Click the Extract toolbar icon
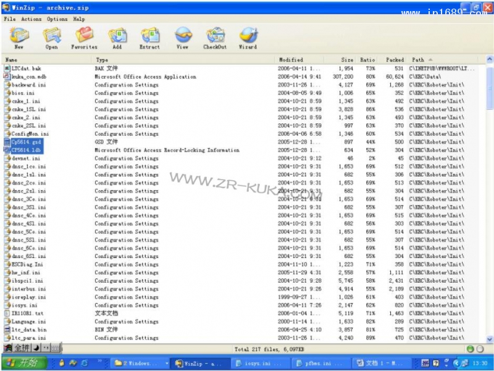 pyautogui.click(x=149, y=38)
